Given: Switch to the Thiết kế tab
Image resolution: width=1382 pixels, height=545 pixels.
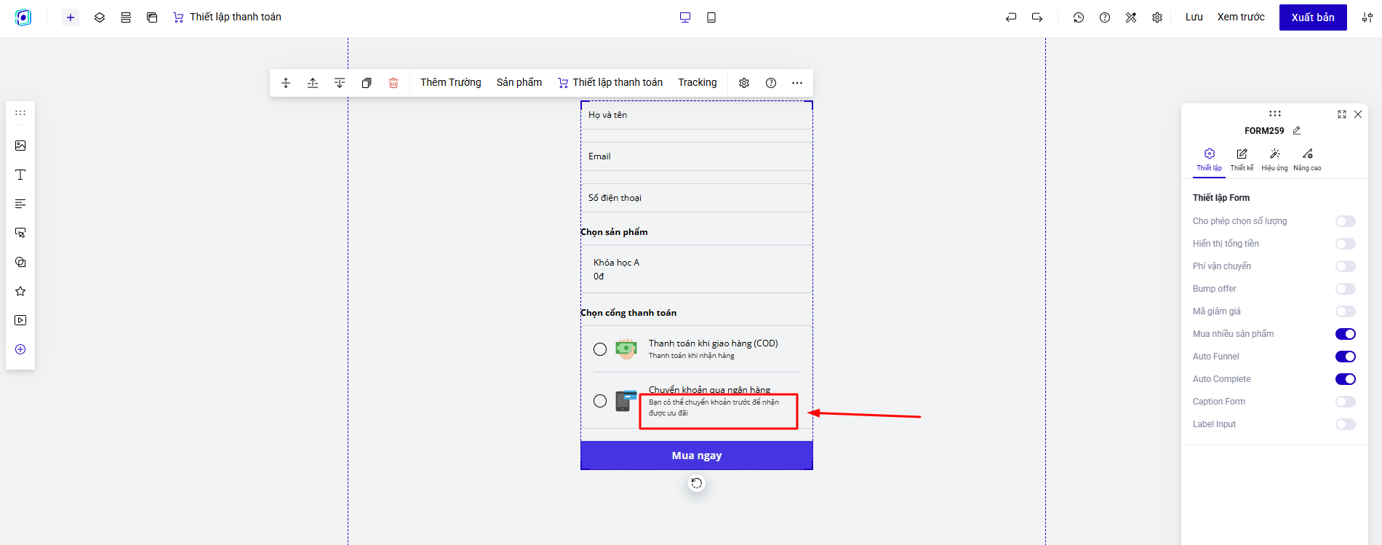Looking at the screenshot, I should pos(1242,159).
